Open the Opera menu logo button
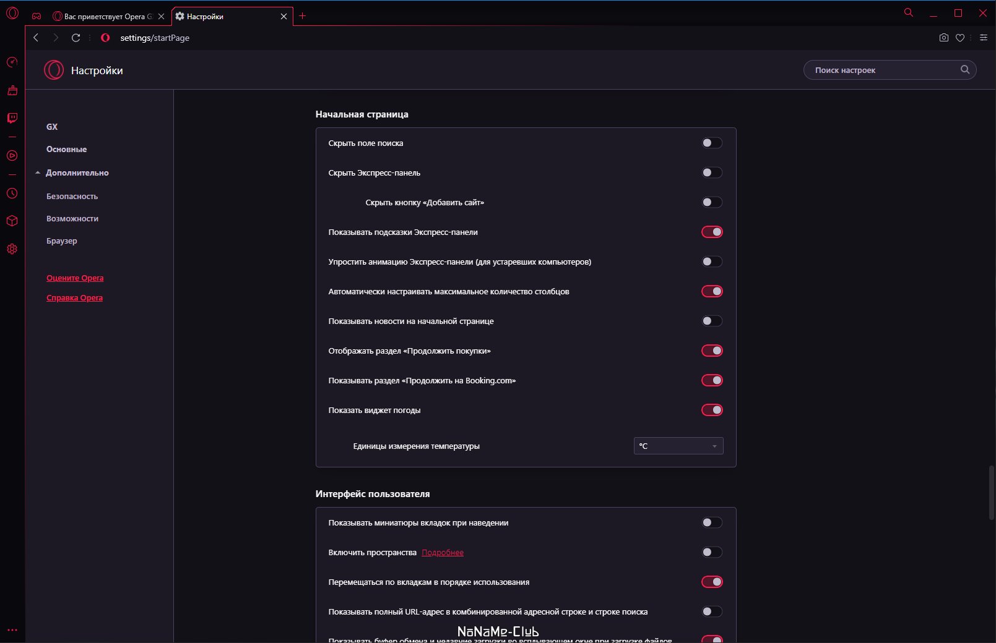996x643 pixels. (x=12, y=13)
